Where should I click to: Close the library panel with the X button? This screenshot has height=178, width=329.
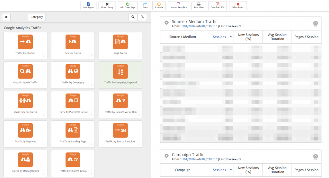pos(6,17)
